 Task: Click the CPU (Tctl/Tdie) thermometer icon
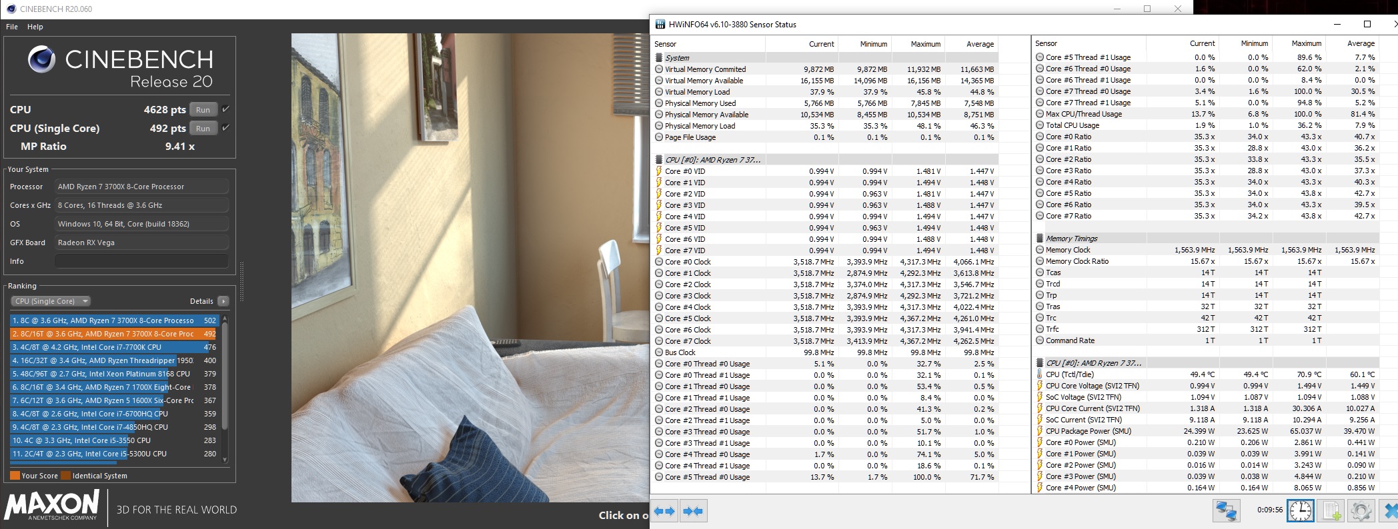1040,374
